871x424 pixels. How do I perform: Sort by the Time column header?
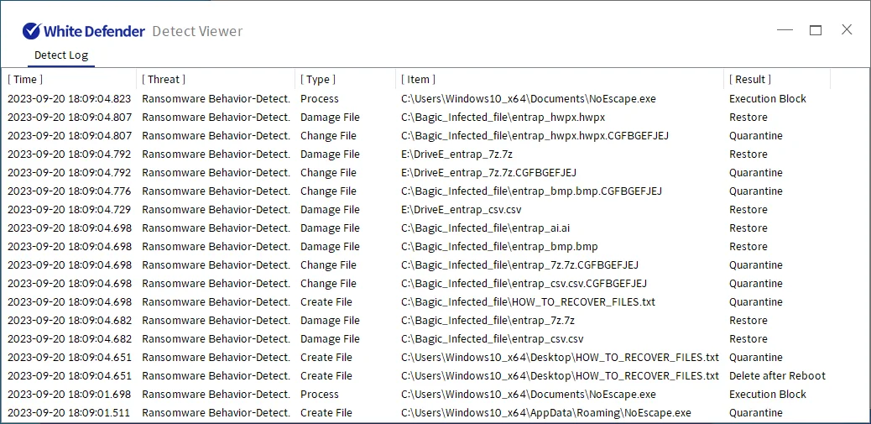tap(25, 80)
